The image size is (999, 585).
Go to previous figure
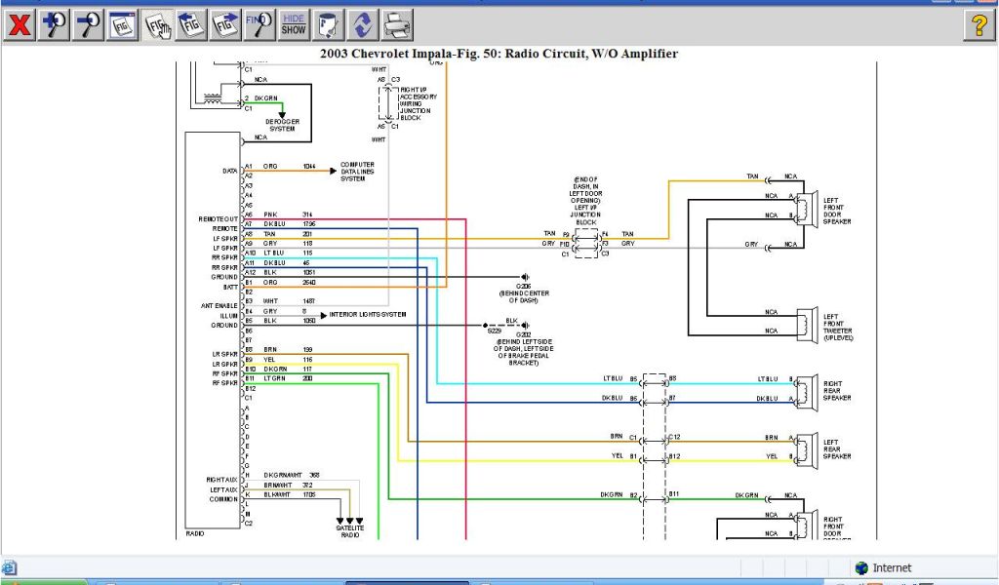[x=192, y=24]
